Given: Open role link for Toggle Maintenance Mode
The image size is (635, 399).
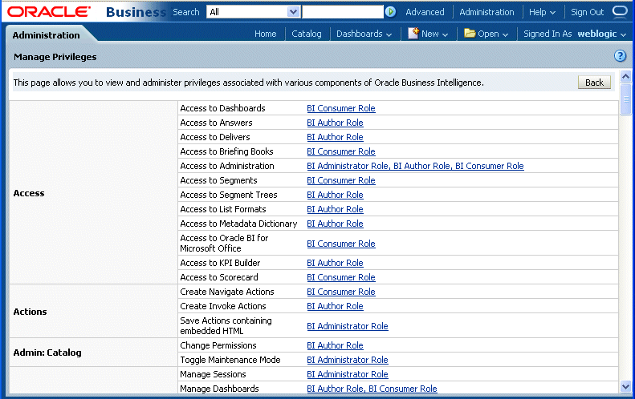Looking at the screenshot, I should [348, 360].
